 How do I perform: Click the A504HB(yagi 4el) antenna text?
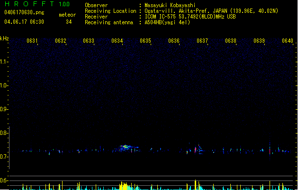pos(167,22)
